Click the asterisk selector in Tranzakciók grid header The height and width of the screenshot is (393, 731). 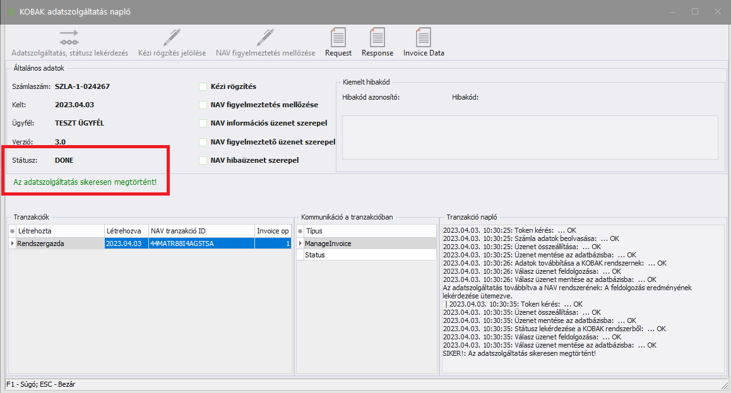click(12, 231)
